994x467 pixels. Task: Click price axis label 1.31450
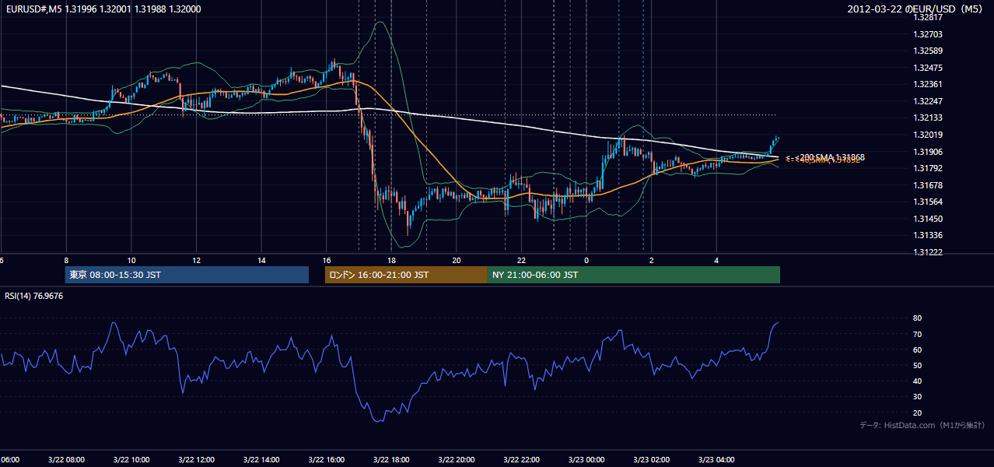(x=929, y=219)
